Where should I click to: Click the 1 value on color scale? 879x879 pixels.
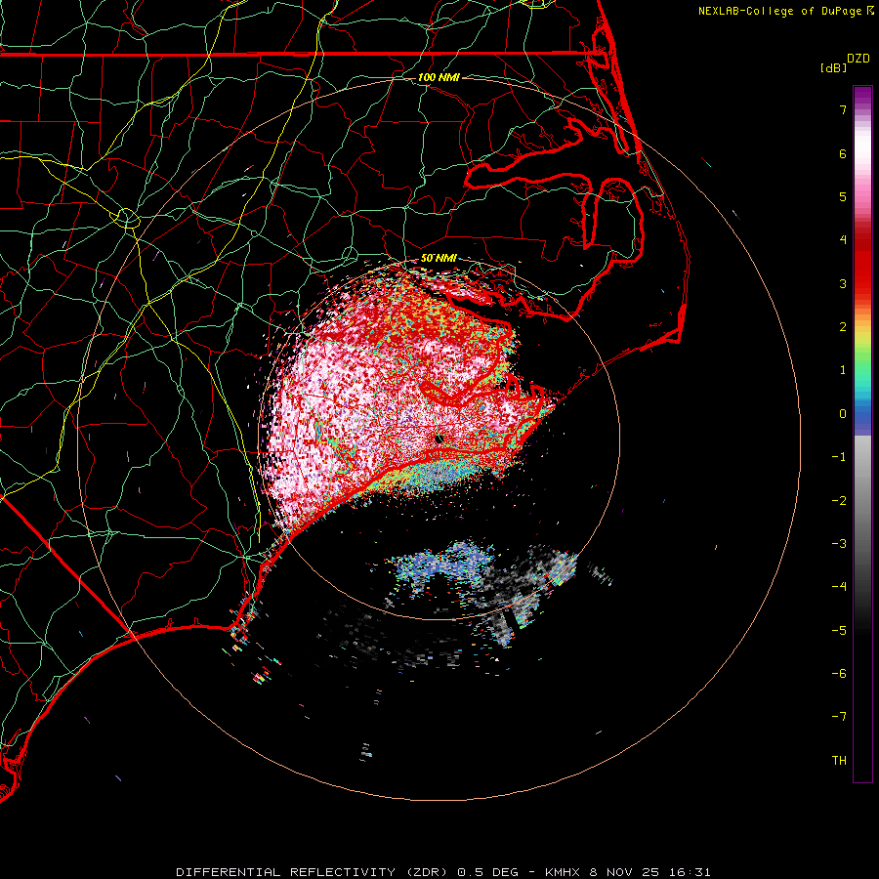coord(843,370)
